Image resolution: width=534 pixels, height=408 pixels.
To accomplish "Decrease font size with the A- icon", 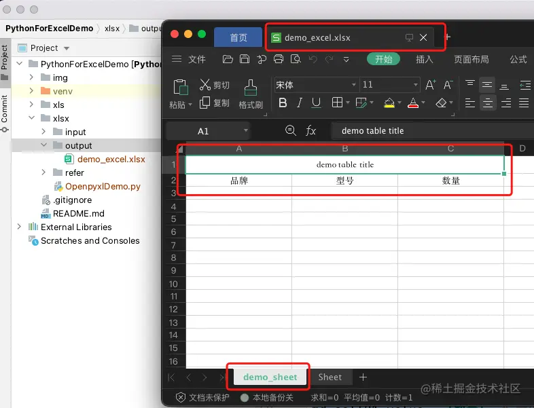I will pos(448,85).
